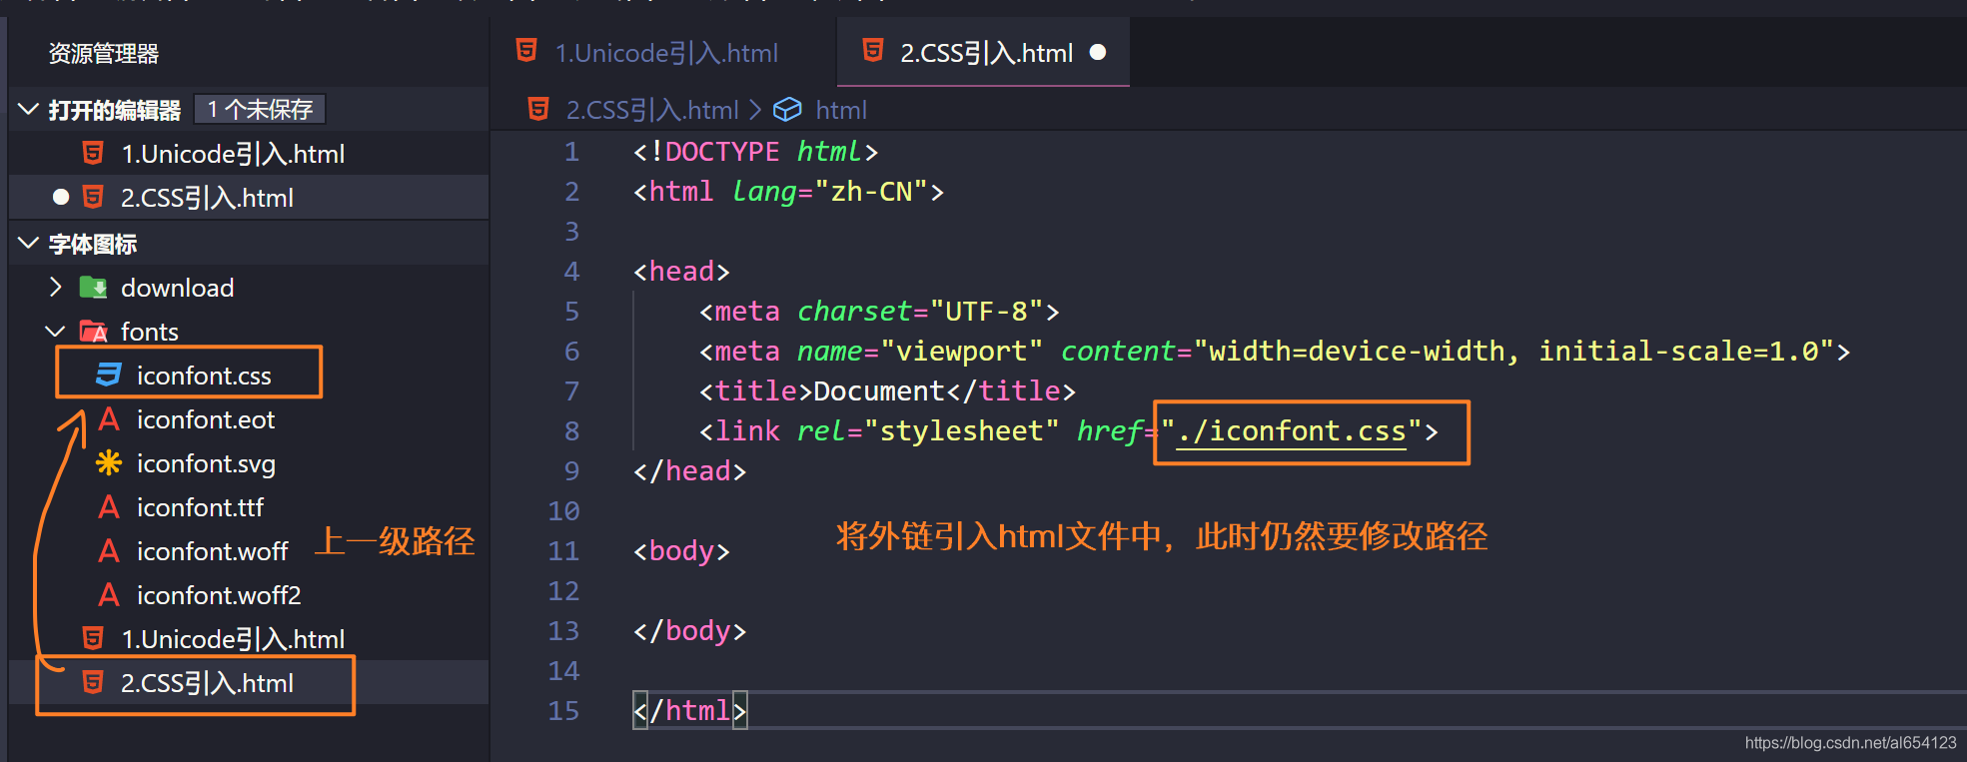The width and height of the screenshot is (1967, 762).
Task: Click font icon of iconfont.ttf
Action: pyautogui.click(x=109, y=506)
